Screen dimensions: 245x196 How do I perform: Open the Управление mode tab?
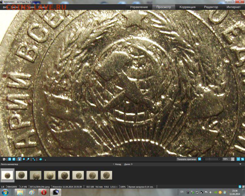click(139, 7)
